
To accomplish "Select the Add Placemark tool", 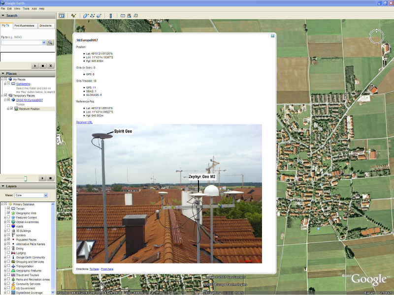I will click(x=73, y=15).
